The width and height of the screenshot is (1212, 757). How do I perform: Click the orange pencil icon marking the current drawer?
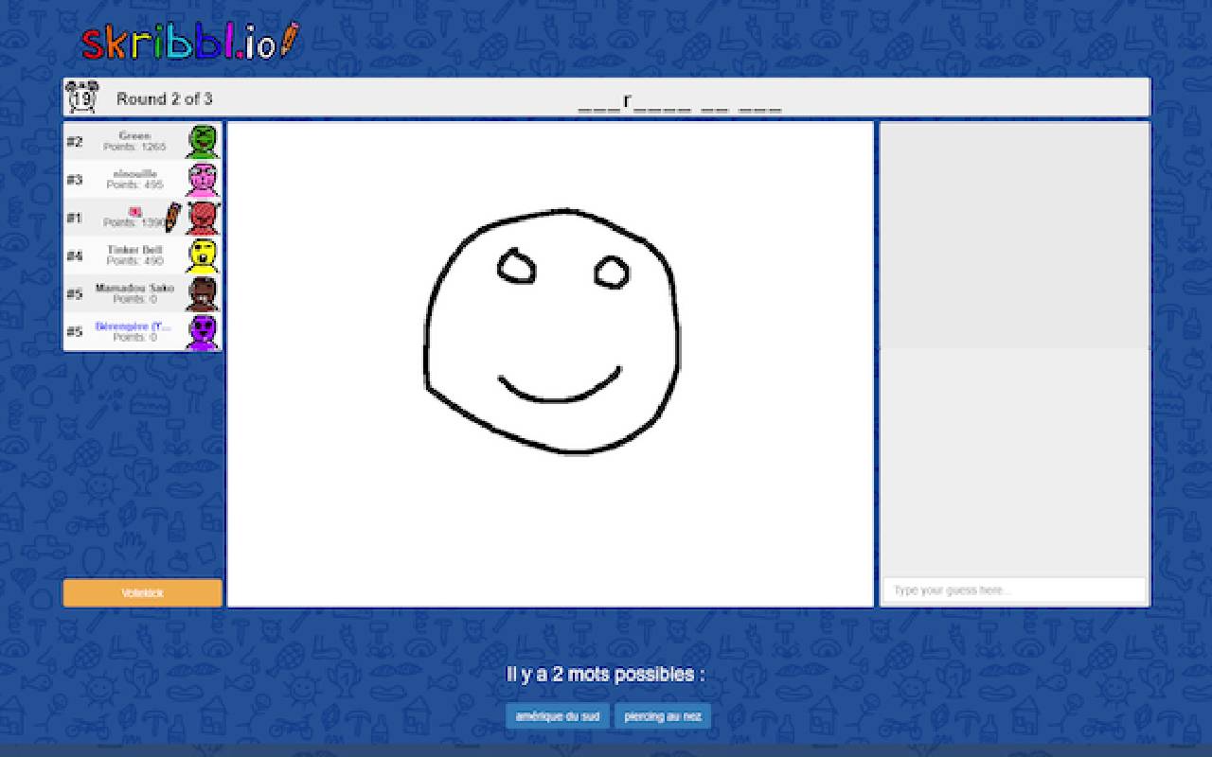169,218
